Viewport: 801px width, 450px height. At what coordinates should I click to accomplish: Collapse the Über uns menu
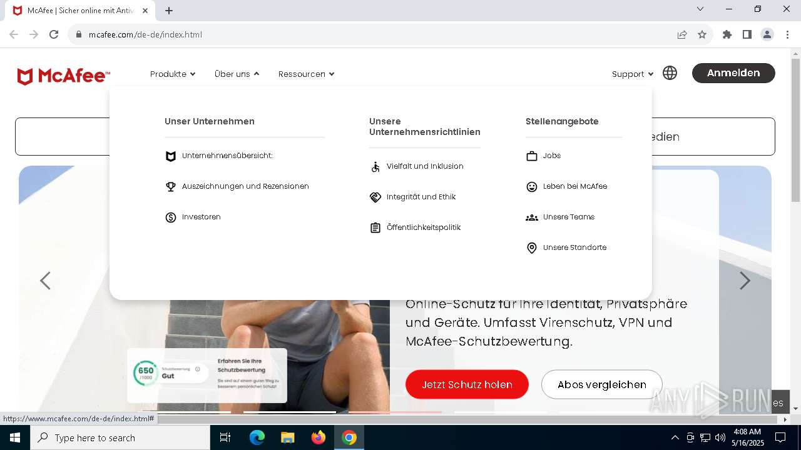tap(237, 74)
